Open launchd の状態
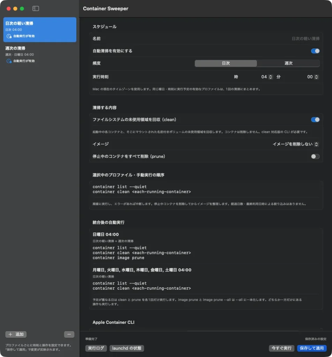 (x=127, y=348)
